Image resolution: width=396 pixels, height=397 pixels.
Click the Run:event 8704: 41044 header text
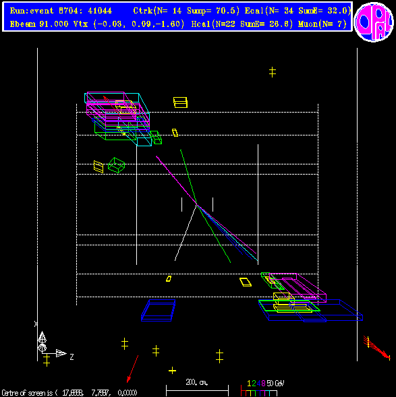[x=61, y=11]
